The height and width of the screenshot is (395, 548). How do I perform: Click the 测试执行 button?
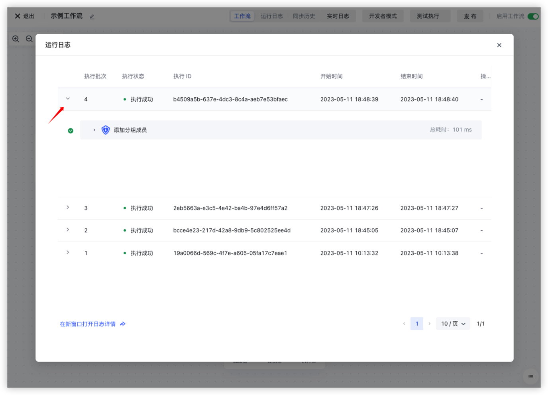428,16
